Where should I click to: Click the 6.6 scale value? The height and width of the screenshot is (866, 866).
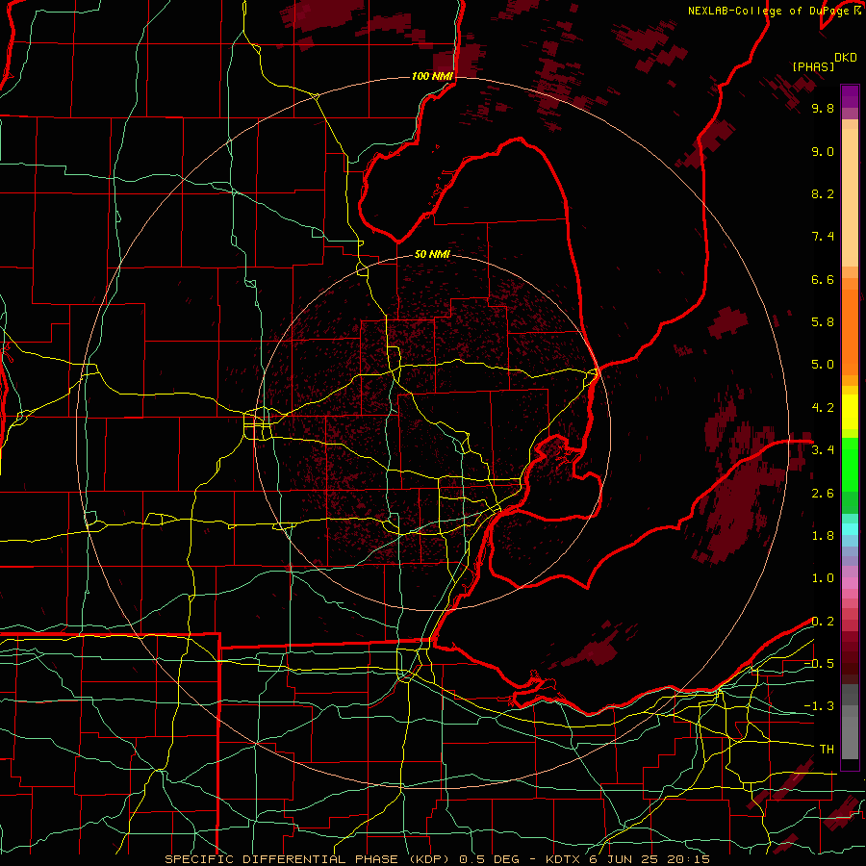click(x=823, y=280)
